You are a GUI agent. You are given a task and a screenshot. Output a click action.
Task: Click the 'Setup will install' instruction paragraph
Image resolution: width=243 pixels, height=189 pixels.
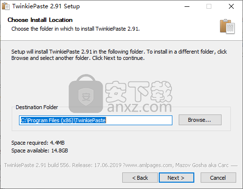point(119,55)
